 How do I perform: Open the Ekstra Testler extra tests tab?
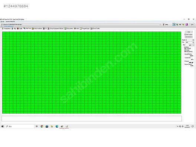[95, 29]
